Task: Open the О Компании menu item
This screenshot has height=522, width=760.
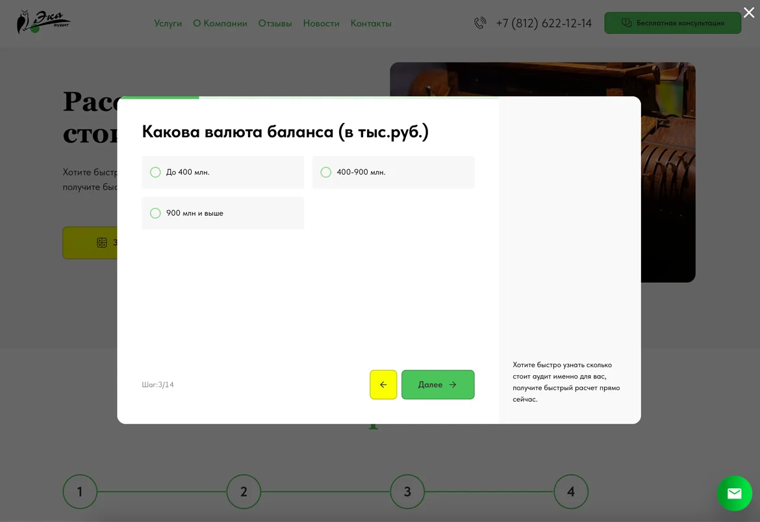Action: (x=220, y=23)
